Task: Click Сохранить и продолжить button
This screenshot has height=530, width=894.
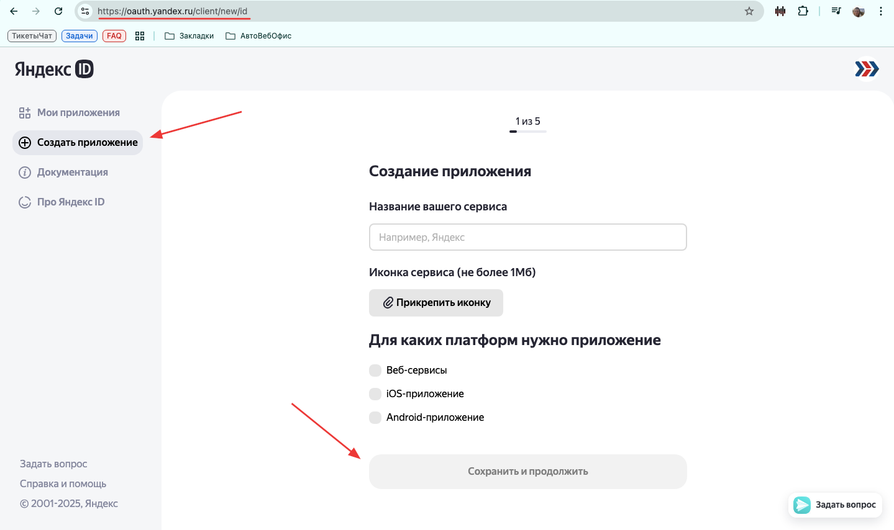Action: click(x=528, y=472)
